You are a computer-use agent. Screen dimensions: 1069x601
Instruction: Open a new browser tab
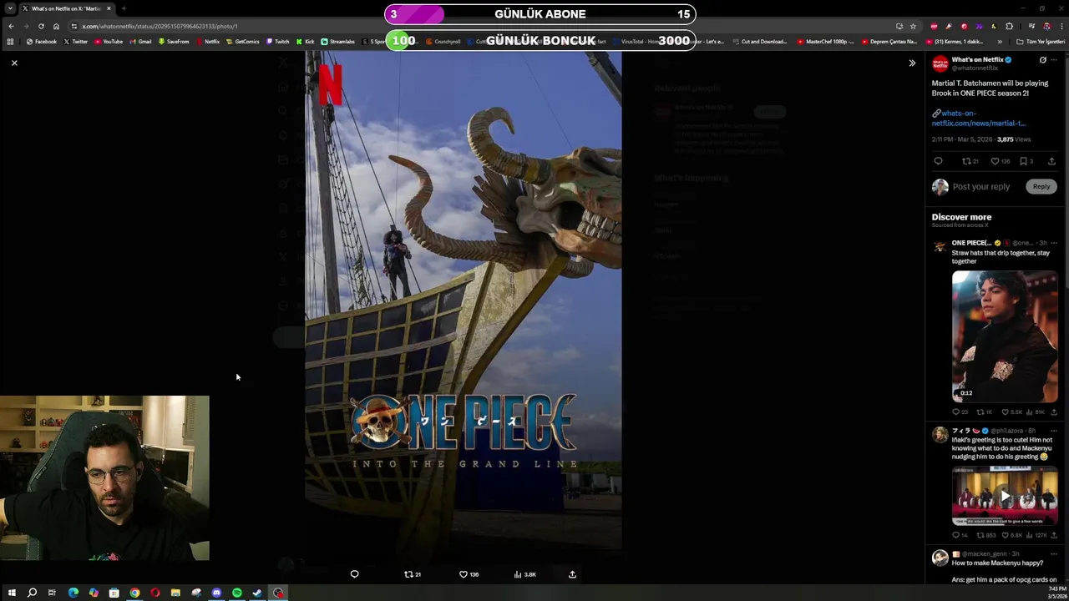124,8
